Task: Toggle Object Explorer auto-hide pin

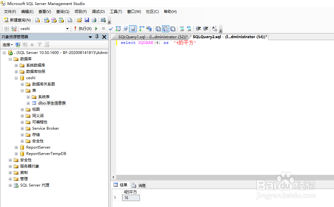Action: 97,37
